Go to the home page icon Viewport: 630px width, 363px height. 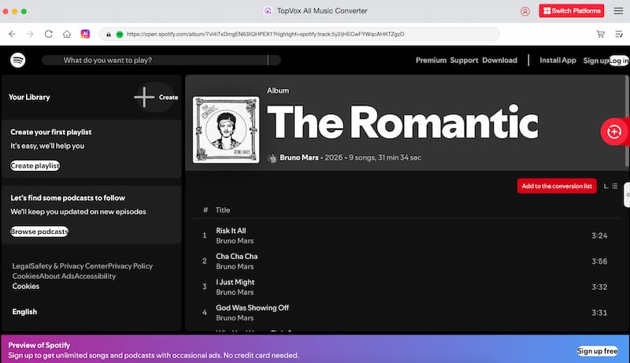67,34
